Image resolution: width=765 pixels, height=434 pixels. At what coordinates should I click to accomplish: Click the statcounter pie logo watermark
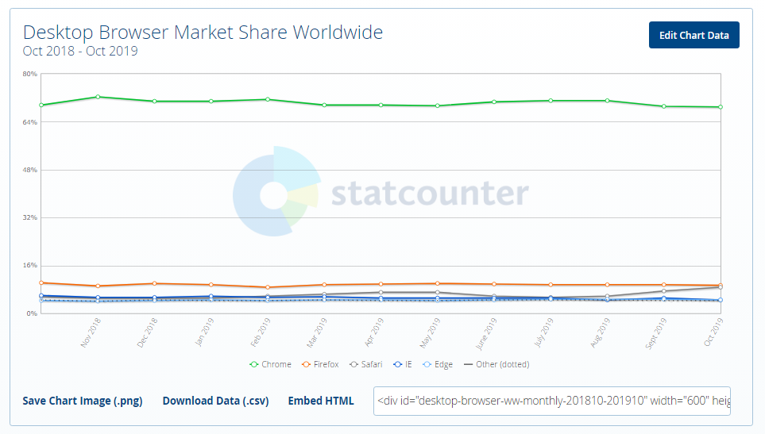pos(276,191)
